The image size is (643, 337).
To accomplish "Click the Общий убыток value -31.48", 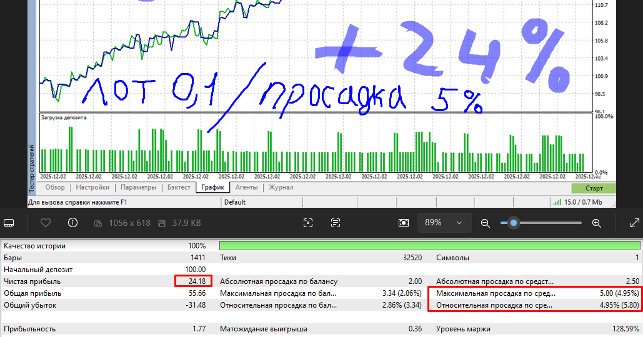I will (196, 305).
